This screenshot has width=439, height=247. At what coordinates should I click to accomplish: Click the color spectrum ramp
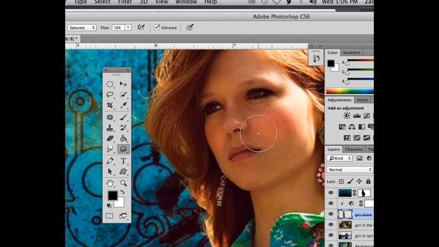(350, 91)
